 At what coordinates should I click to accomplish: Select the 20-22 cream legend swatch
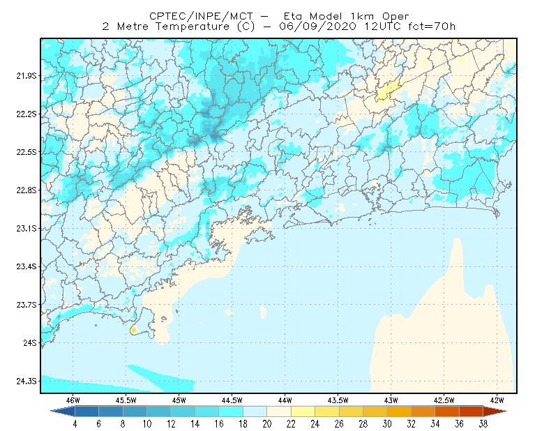click(279, 411)
